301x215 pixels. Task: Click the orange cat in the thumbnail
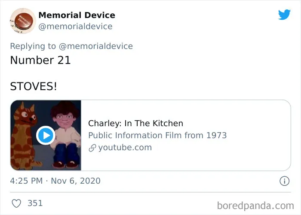tap(24, 136)
